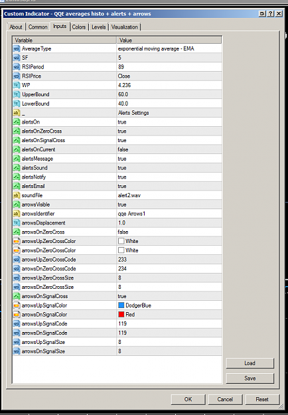Select the arrowsOnSignalCross true value

point(122,296)
